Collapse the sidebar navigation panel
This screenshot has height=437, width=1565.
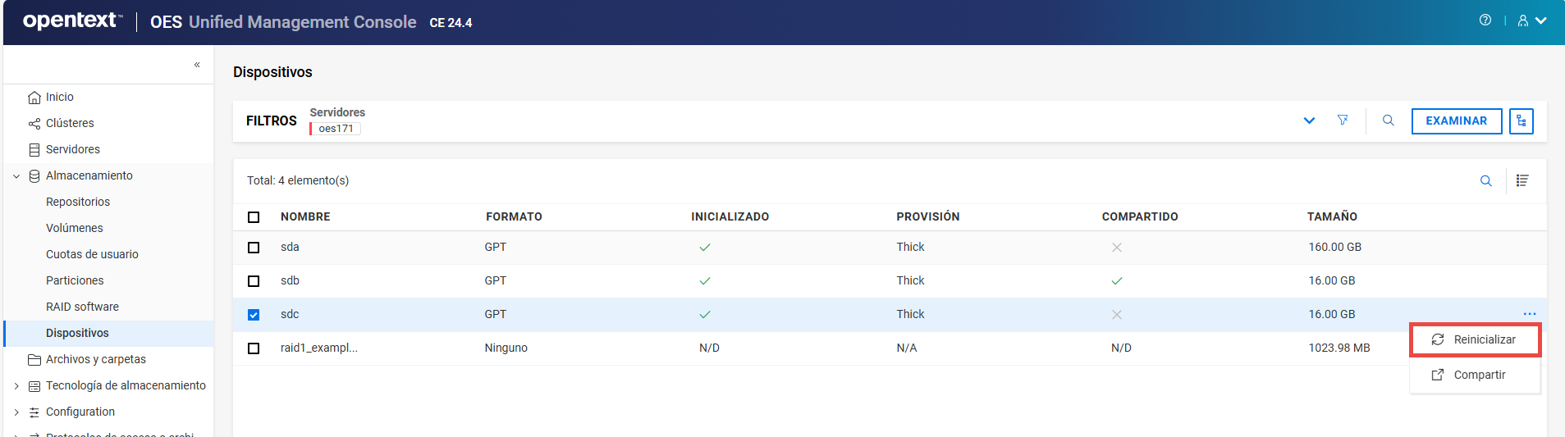[x=197, y=65]
